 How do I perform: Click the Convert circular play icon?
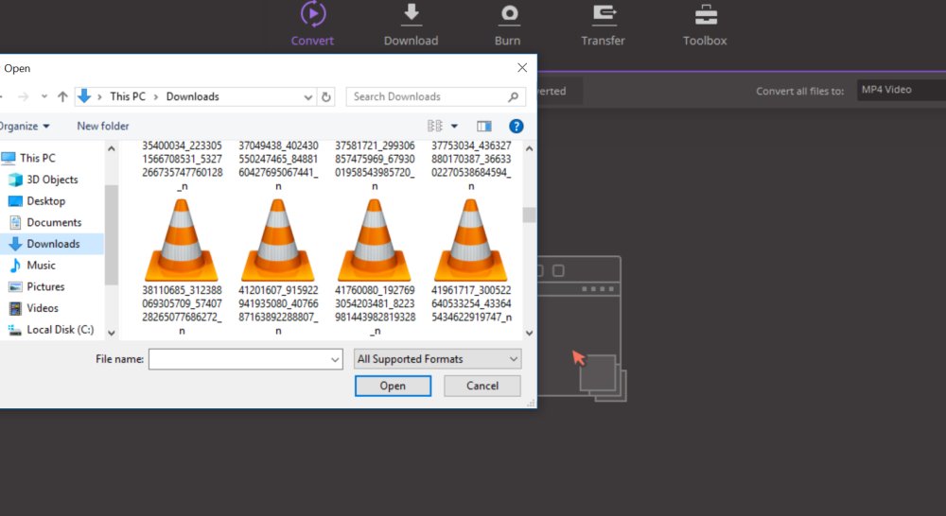pyautogui.click(x=313, y=14)
